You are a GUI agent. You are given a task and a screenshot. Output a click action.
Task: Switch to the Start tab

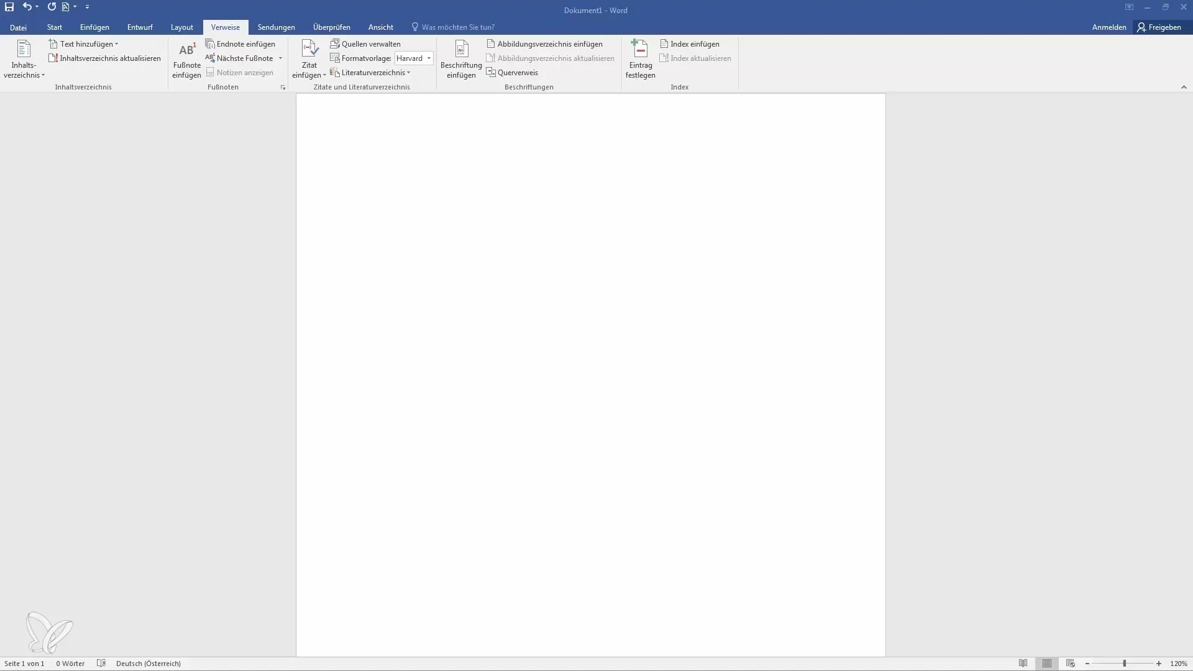click(x=55, y=27)
